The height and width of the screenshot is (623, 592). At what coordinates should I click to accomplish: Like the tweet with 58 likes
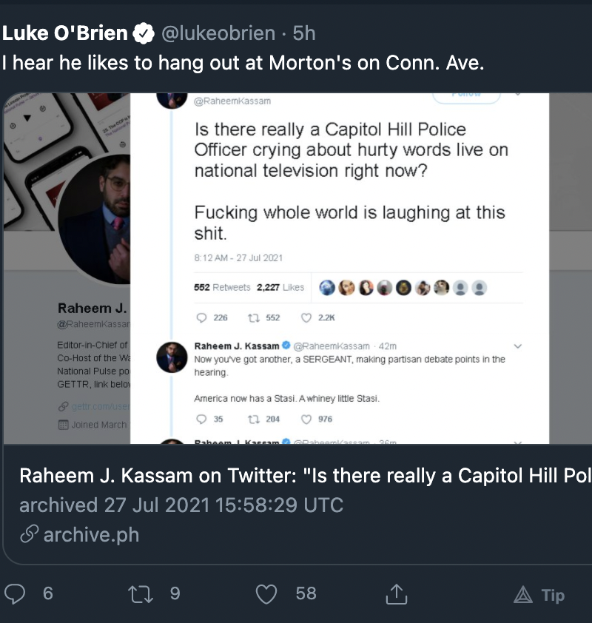coord(266,593)
